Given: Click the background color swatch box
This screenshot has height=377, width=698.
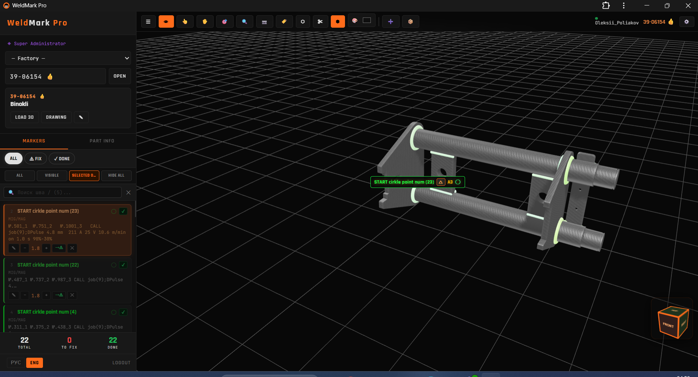Looking at the screenshot, I should point(367,20).
